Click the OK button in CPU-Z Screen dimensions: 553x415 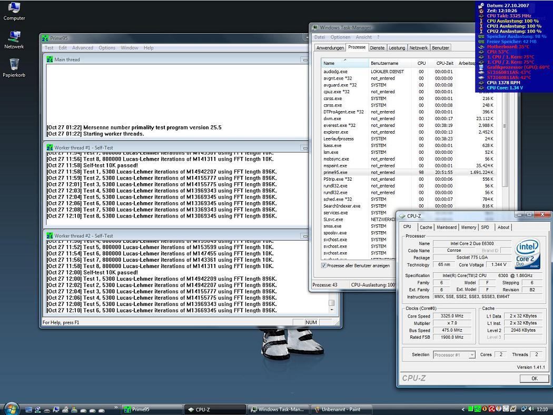(535, 378)
